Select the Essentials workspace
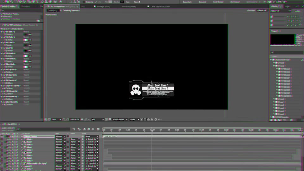Viewport: 304px width, 171px height. [x=187, y=2]
